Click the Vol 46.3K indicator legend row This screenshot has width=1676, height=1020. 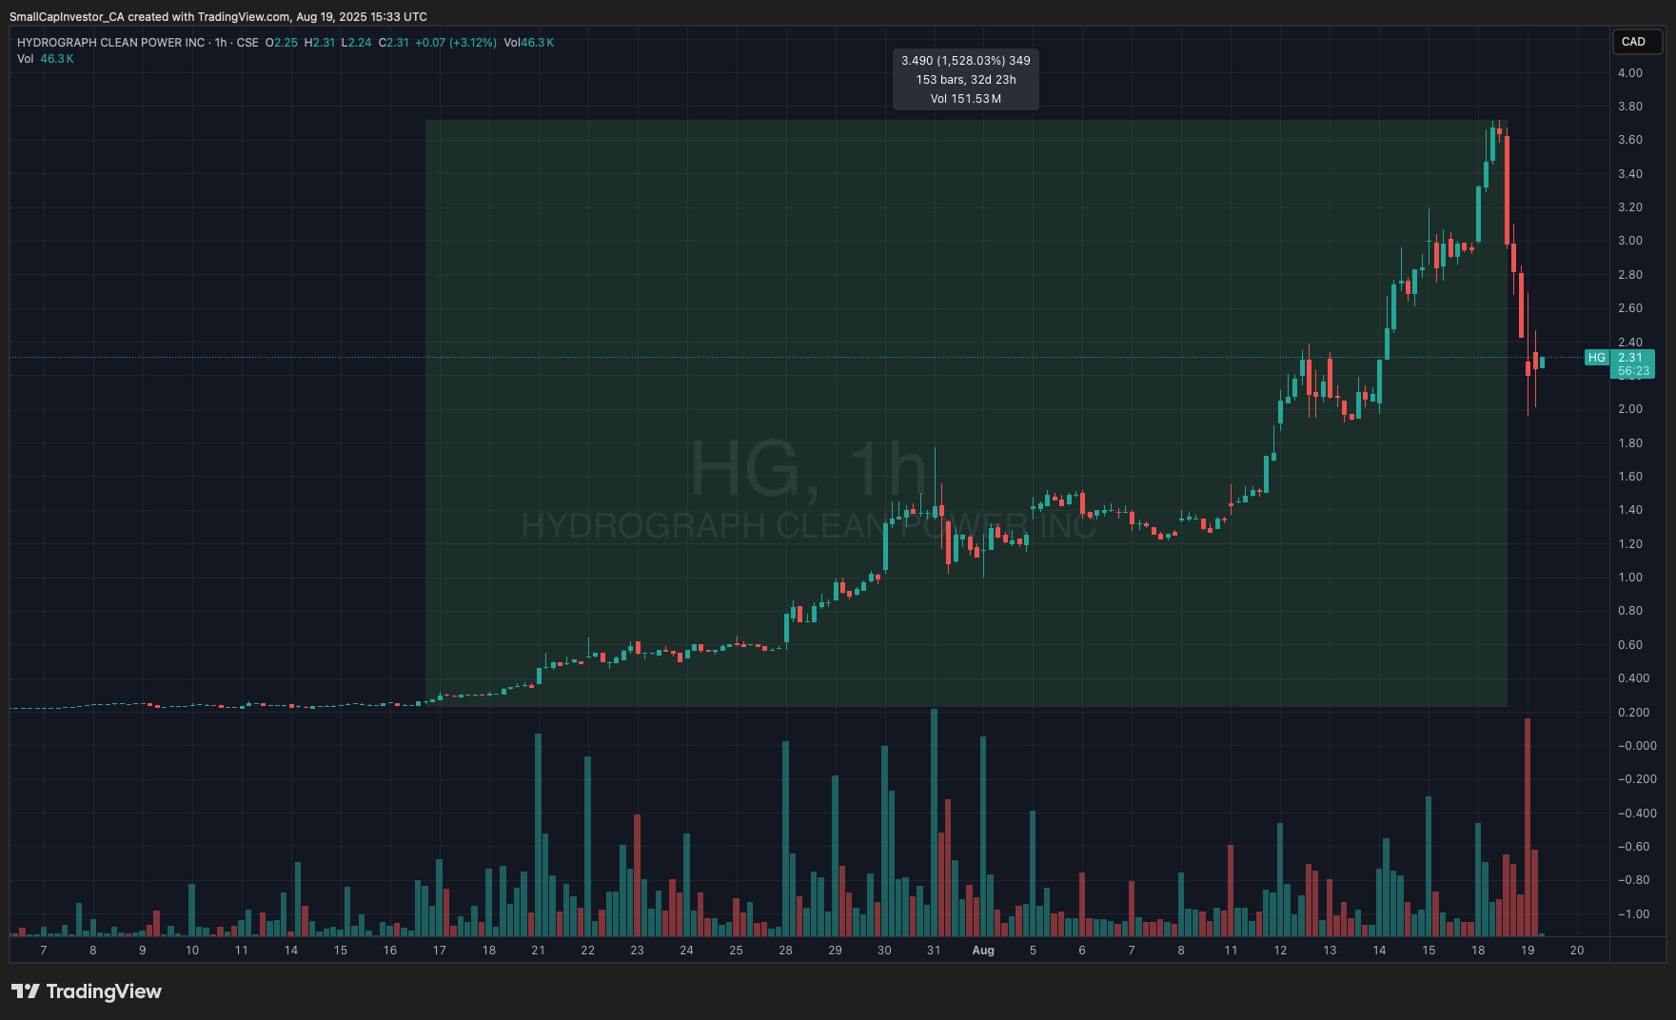click(x=46, y=59)
